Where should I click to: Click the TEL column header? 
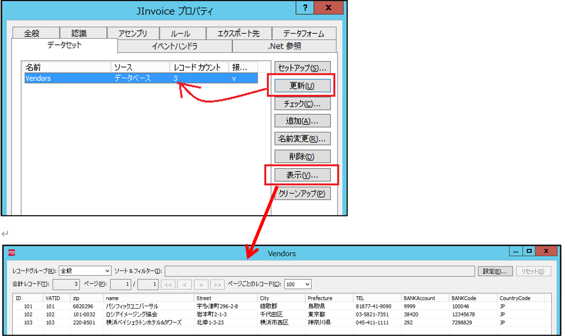click(x=377, y=298)
